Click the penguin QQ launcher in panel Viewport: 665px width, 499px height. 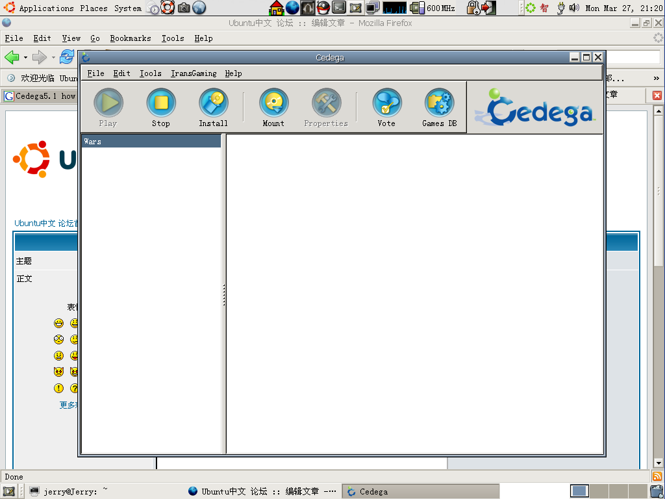(x=323, y=8)
